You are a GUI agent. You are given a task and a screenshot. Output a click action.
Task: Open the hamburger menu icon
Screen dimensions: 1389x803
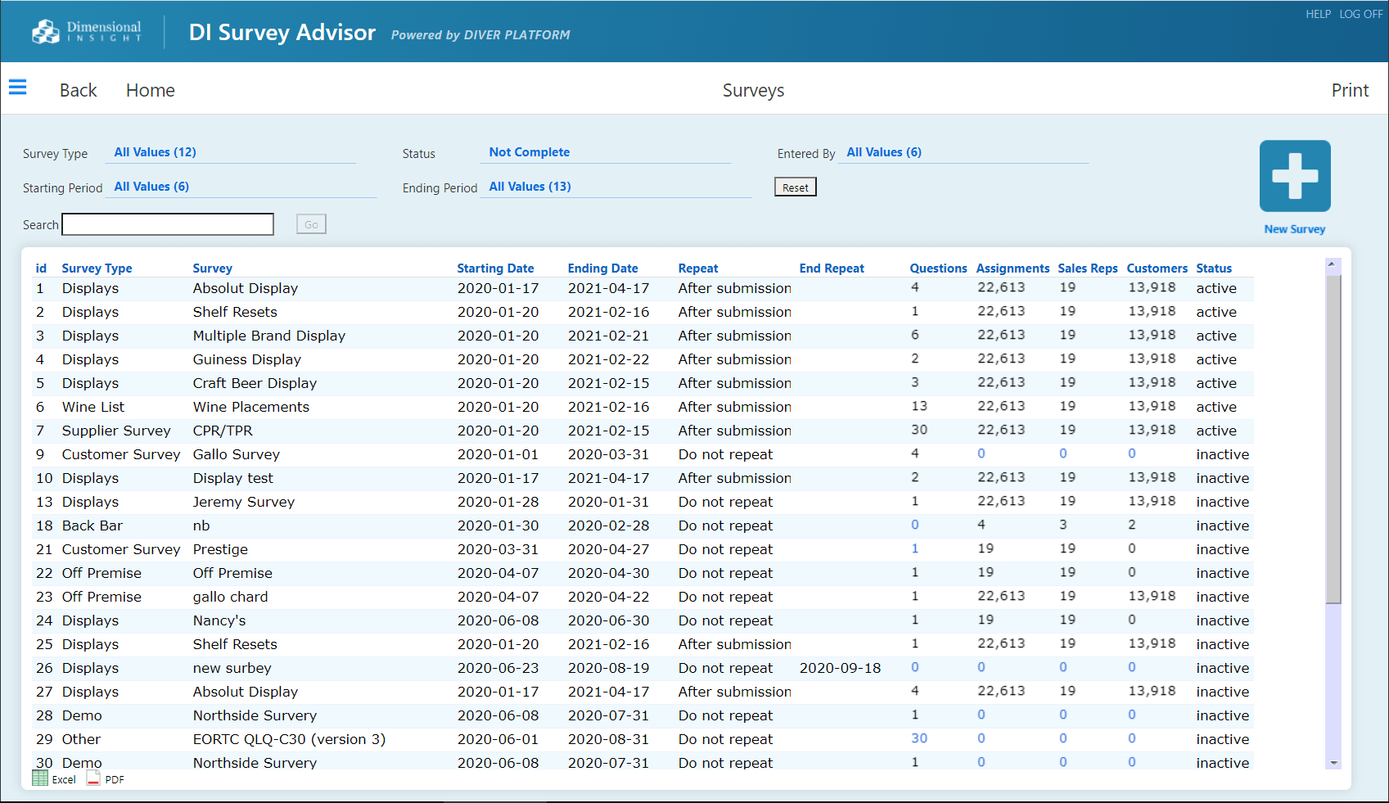(17, 88)
